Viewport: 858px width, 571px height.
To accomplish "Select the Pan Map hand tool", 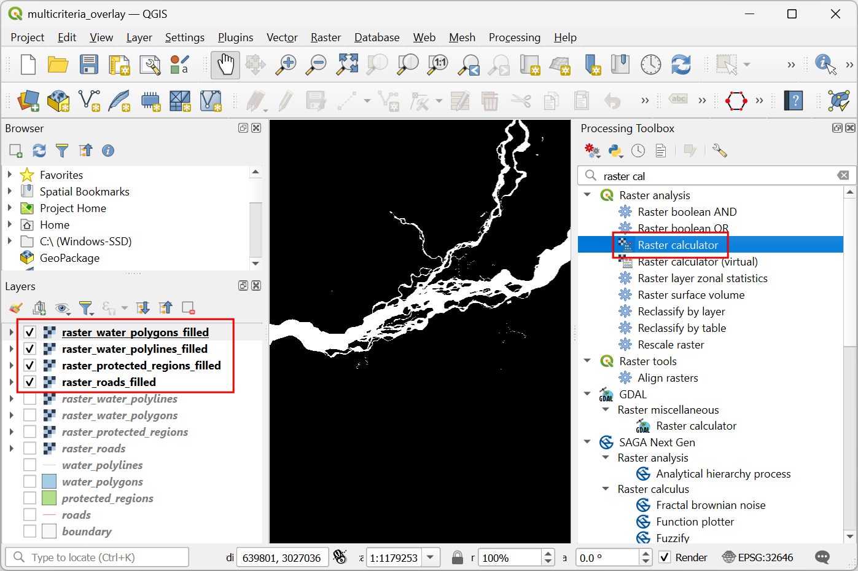I will click(225, 65).
